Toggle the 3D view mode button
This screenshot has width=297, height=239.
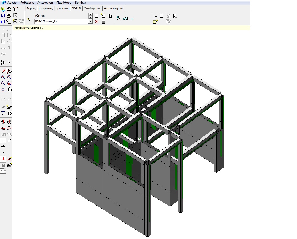9,113
